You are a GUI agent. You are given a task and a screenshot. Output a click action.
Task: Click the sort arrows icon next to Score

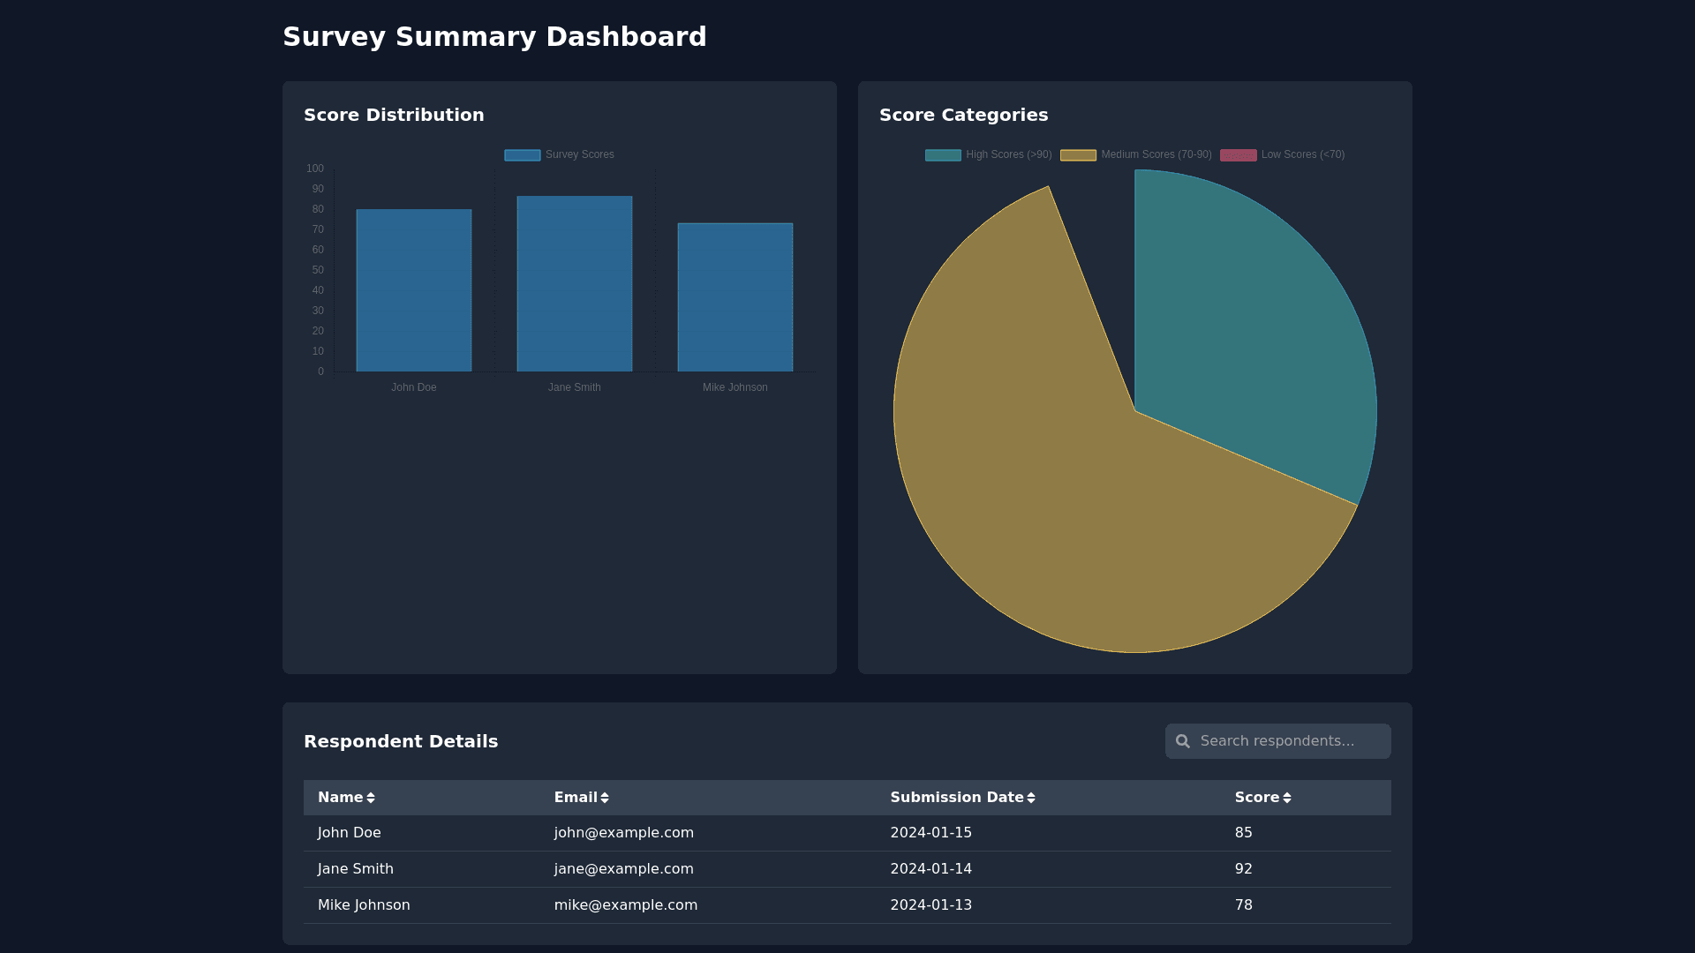[x=1287, y=798]
